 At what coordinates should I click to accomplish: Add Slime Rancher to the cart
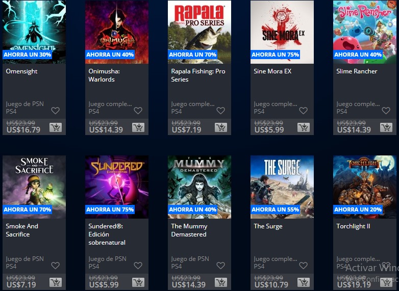click(x=386, y=127)
